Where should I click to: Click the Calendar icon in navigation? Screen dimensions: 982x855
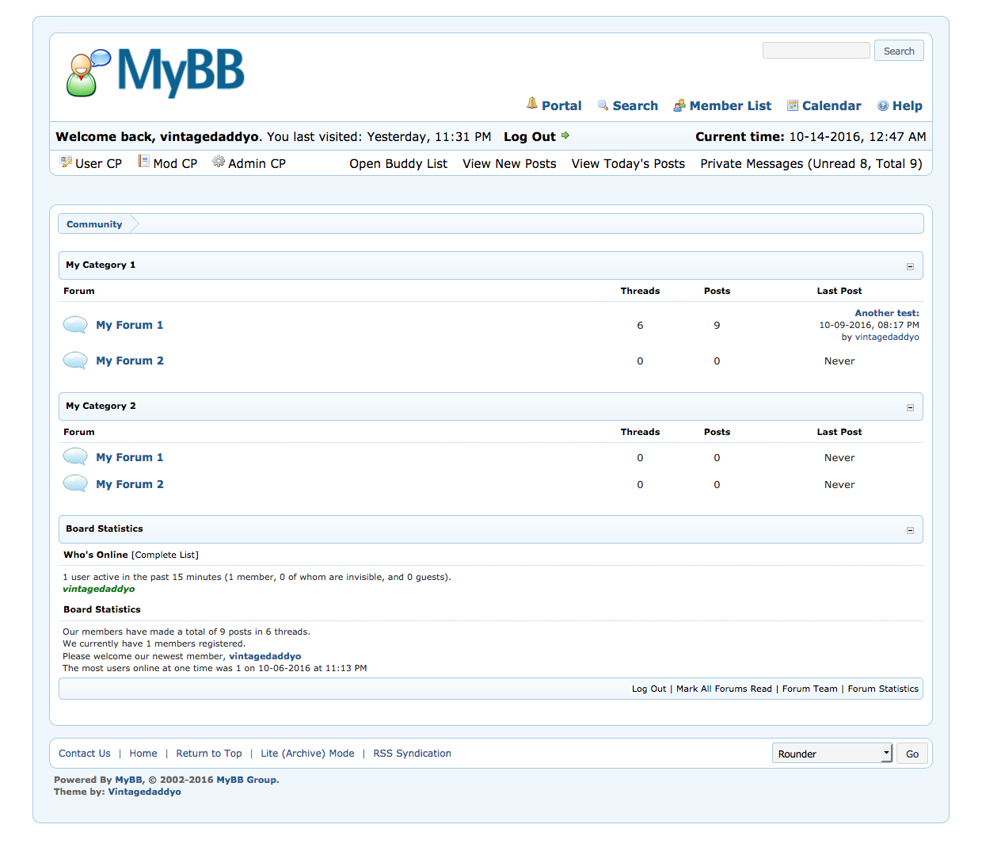click(792, 105)
